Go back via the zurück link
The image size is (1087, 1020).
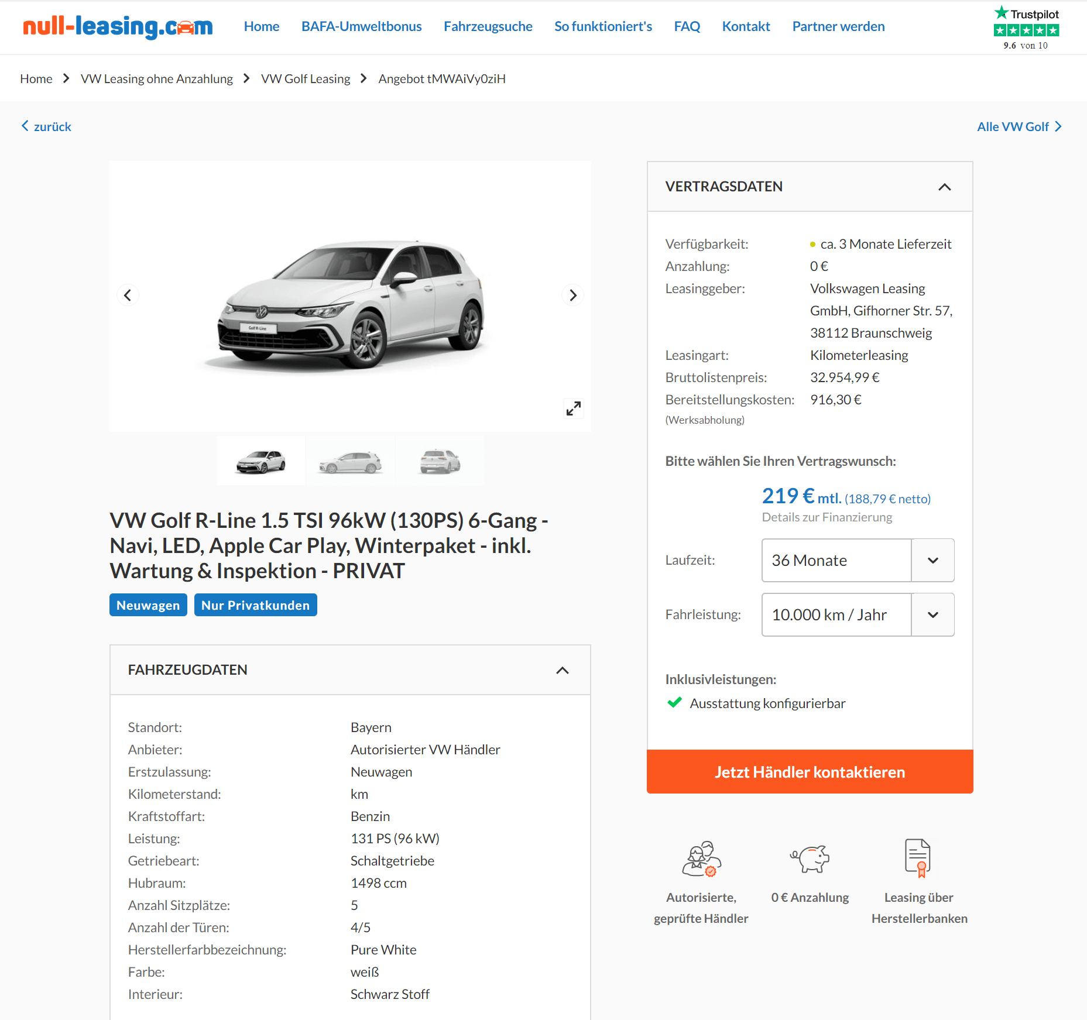[46, 126]
